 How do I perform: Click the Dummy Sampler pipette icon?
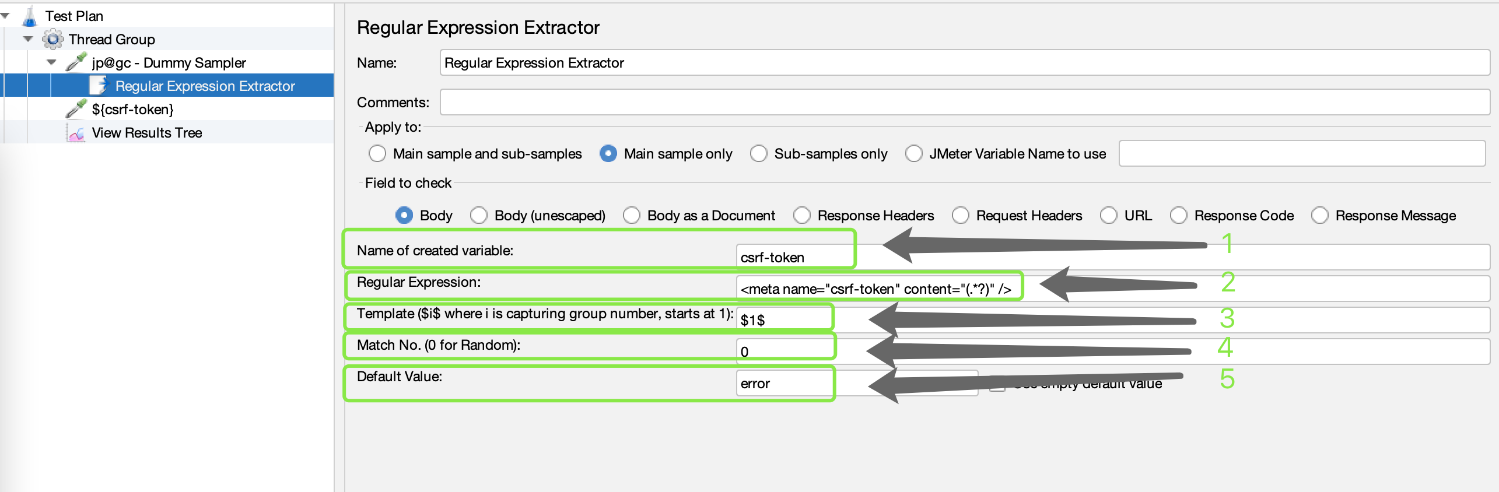(x=76, y=62)
